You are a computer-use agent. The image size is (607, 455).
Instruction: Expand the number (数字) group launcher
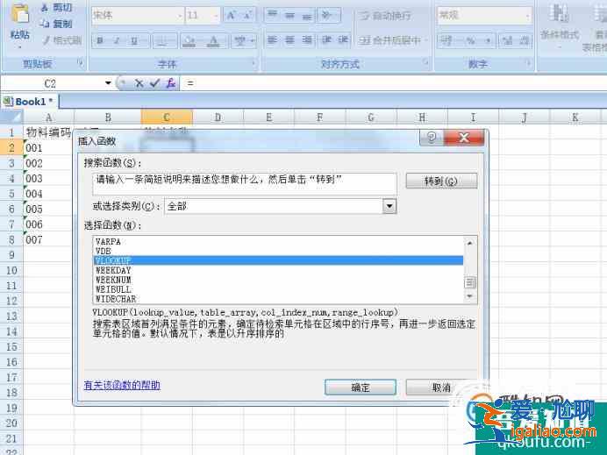click(x=528, y=62)
